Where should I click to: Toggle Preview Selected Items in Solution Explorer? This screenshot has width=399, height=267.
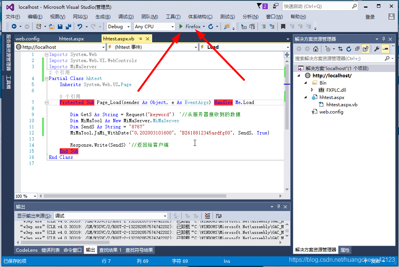tap(365, 48)
